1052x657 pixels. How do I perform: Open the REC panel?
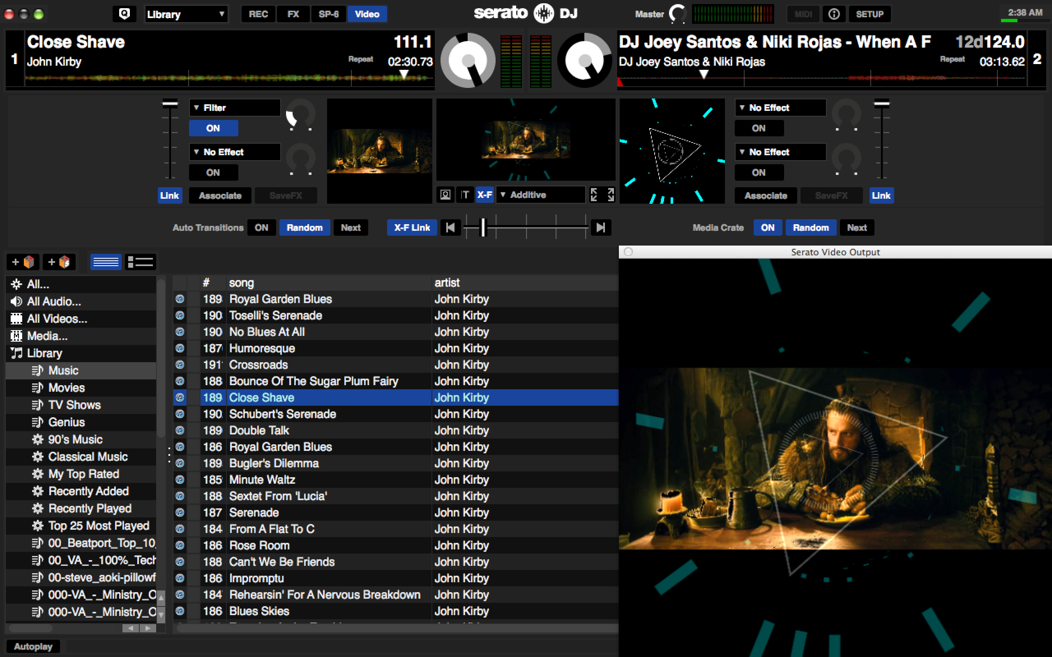(x=258, y=14)
